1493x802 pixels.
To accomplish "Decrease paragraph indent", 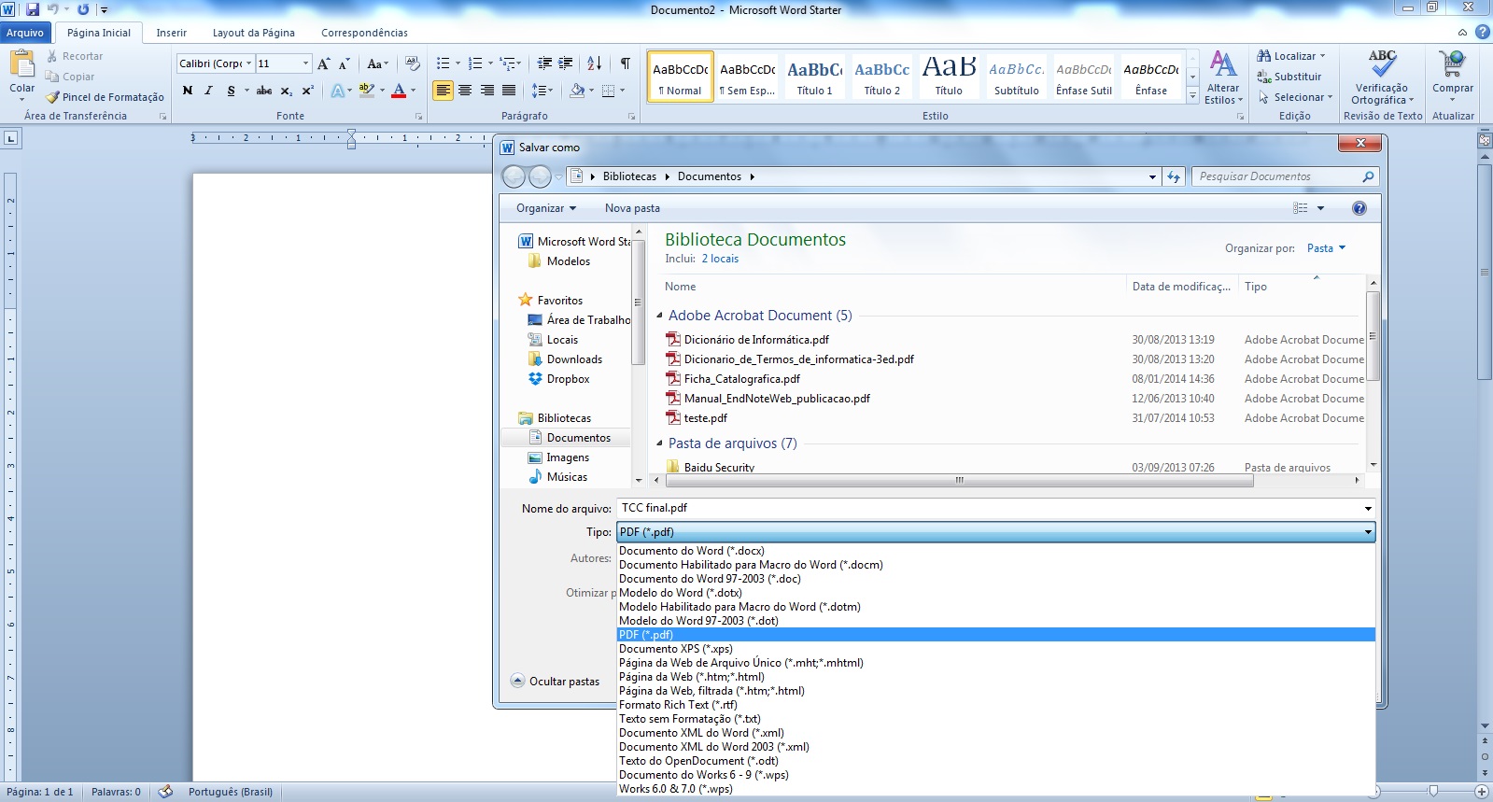I will [545, 63].
